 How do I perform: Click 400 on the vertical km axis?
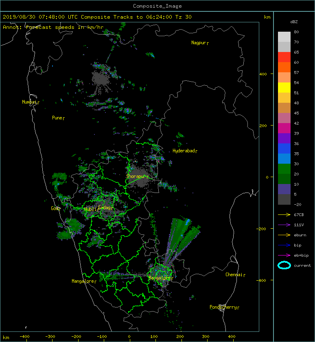click(263, 74)
